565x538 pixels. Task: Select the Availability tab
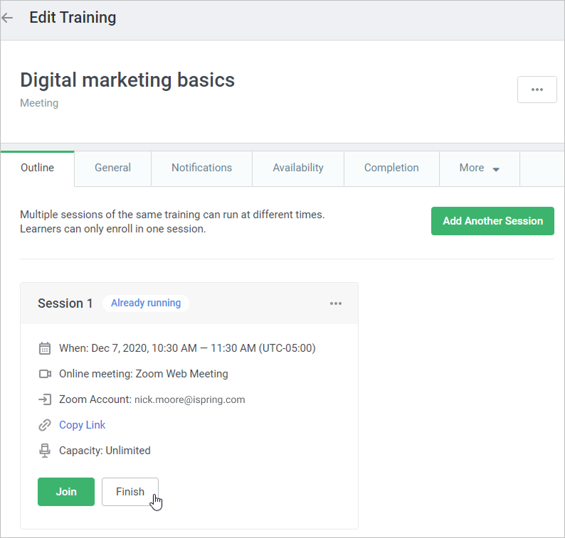[x=298, y=168]
